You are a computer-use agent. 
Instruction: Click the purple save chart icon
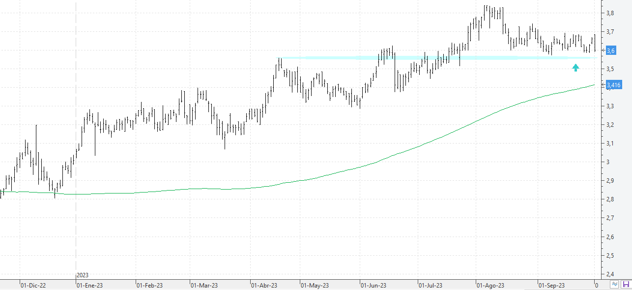(x=626, y=284)
